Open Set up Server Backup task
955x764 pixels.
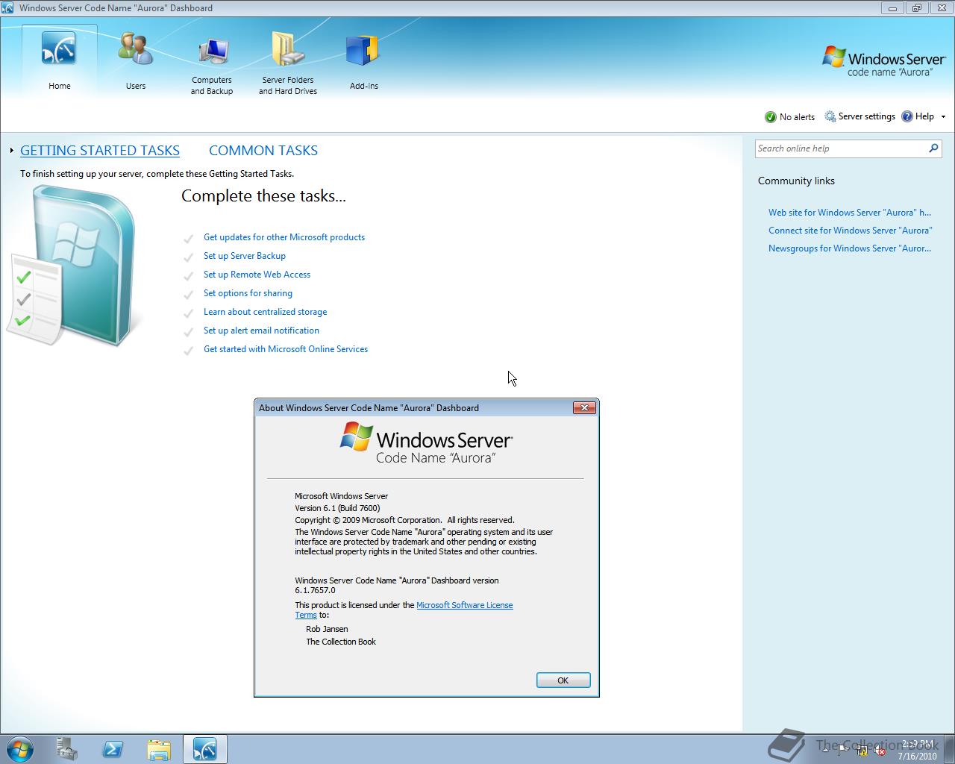click(245, 256)
